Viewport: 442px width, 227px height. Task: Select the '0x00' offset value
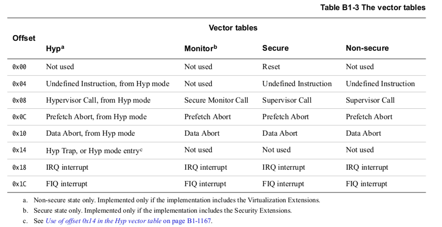click(x=19, y=67)
